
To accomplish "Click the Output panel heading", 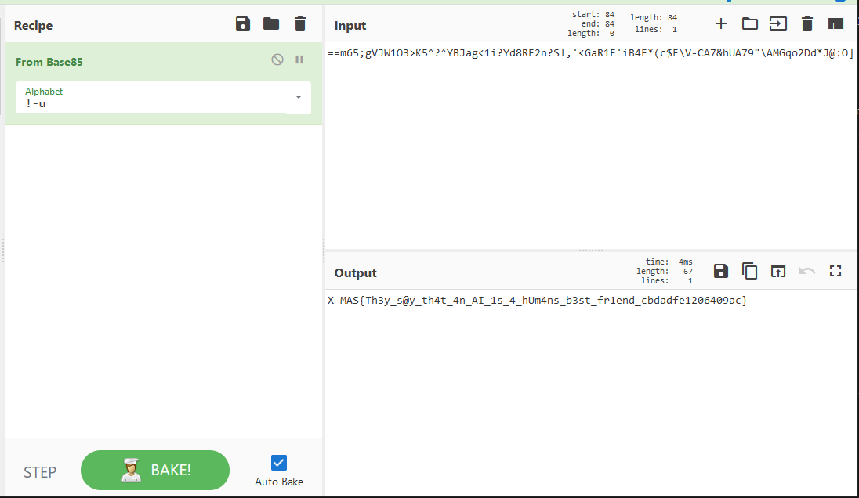I will 356,273.
